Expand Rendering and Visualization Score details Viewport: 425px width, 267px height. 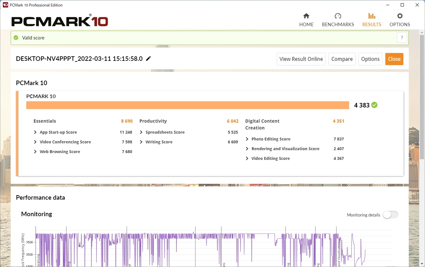(x=247, y=149)
